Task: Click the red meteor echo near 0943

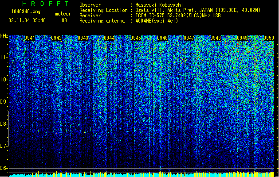Action: (93, 129)
